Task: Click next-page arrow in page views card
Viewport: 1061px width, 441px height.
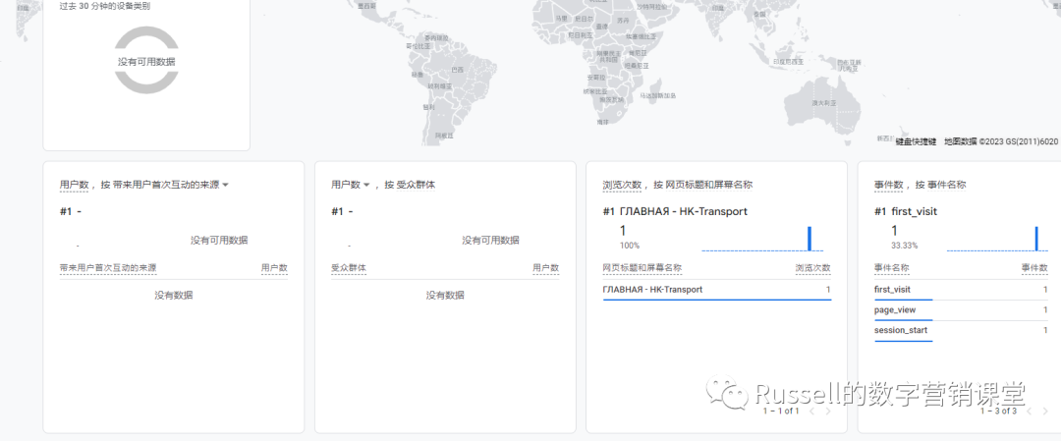Action: [827, 412]
